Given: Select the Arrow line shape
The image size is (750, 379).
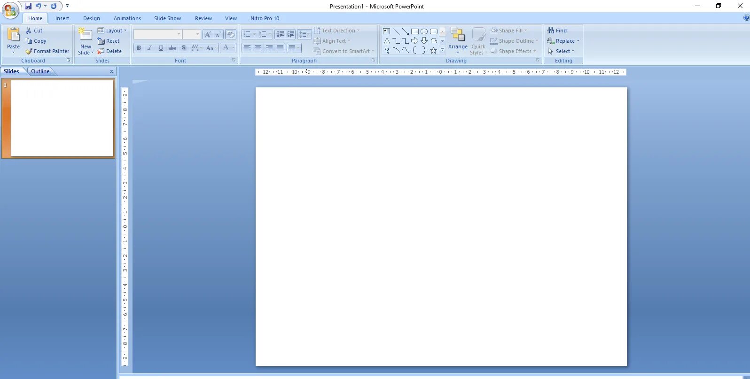Looking at the screenshot, I should [406, 31].
